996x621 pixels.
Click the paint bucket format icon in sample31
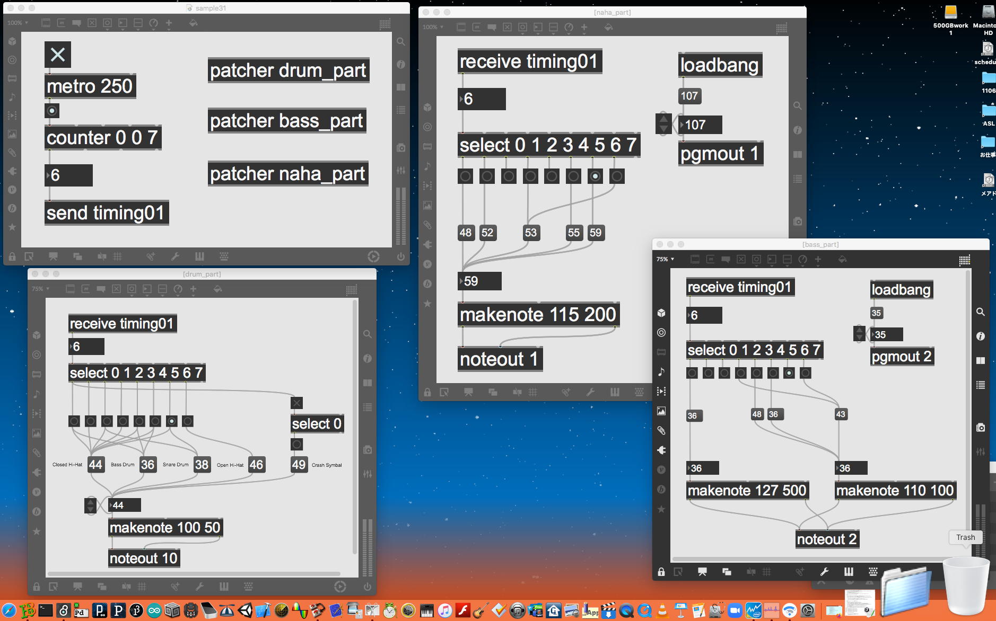point(193,23)
